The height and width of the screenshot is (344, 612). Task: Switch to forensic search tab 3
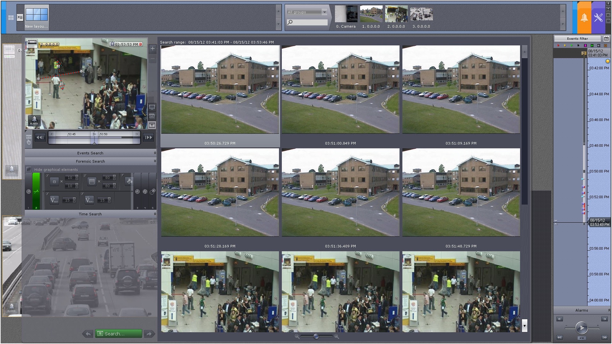point(137,191)
